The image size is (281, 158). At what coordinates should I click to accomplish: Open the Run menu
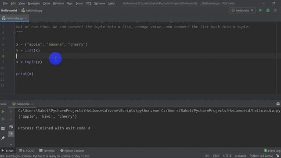click(x=70, y=4)
